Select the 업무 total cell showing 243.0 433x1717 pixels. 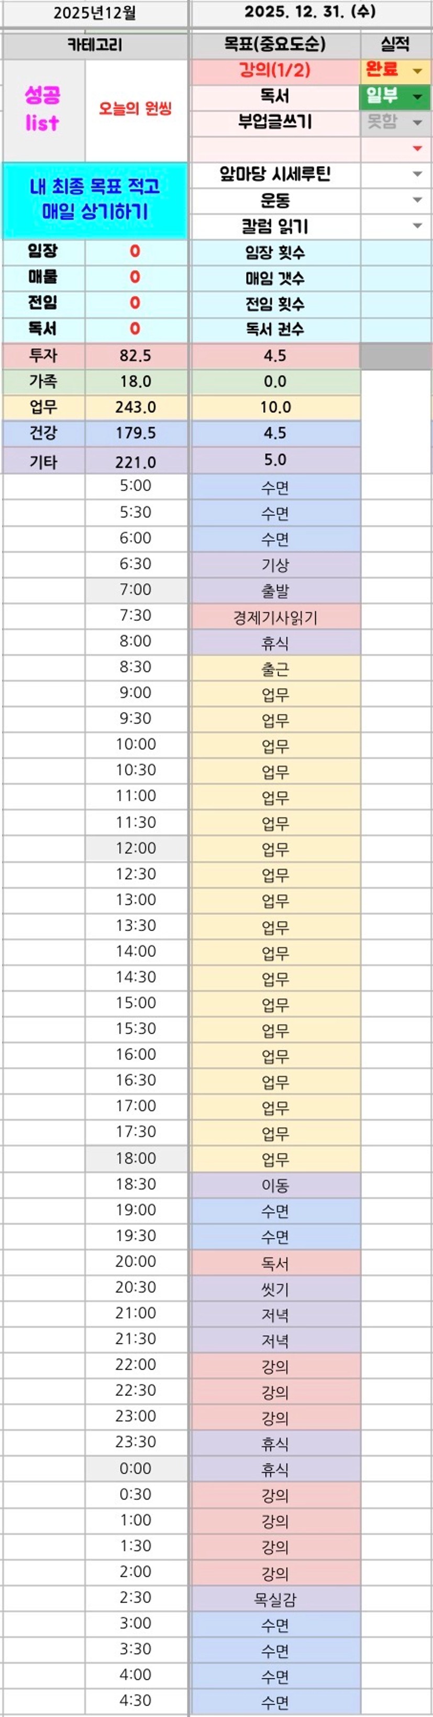click(136, 407)
